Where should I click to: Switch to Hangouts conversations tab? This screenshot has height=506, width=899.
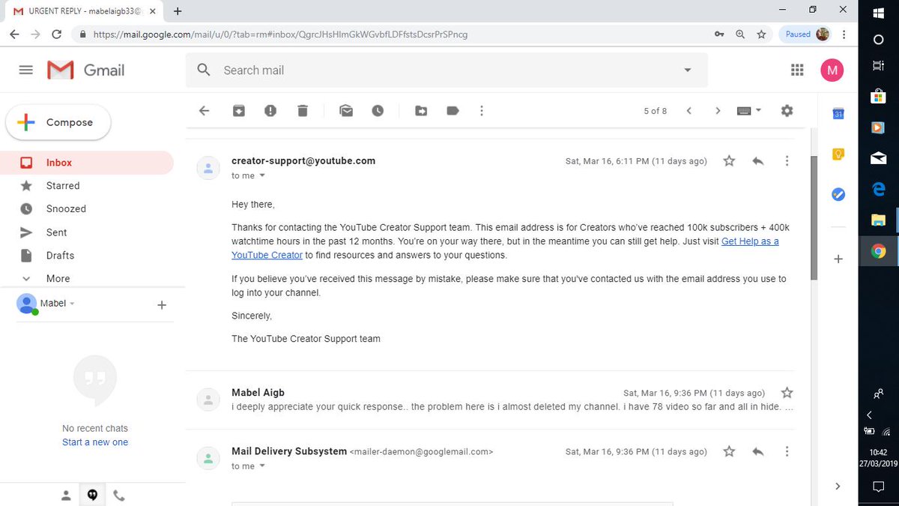[x=93, y=495]
